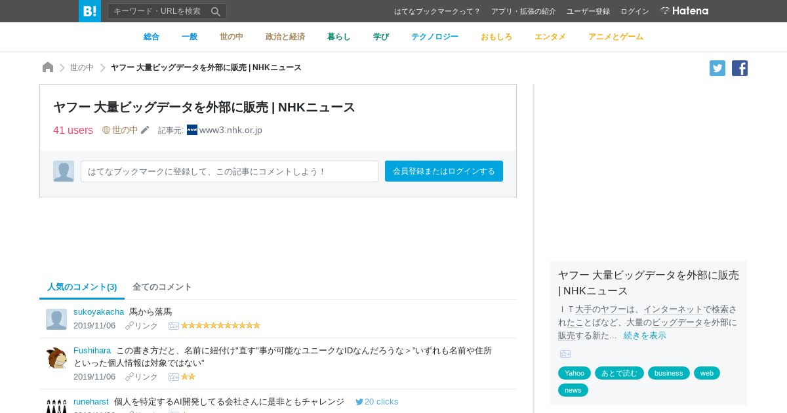
Task: Select the 世の中 category tab
Action: click(232, 37)
